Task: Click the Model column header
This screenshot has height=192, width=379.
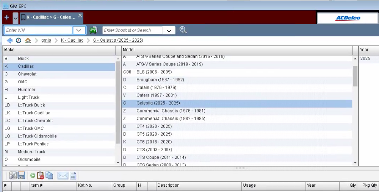Action: (237, 50)
